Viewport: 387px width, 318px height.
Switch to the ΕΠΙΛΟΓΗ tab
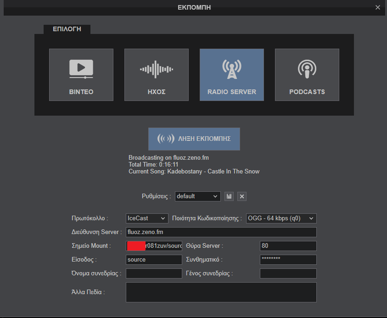[67, 29]
